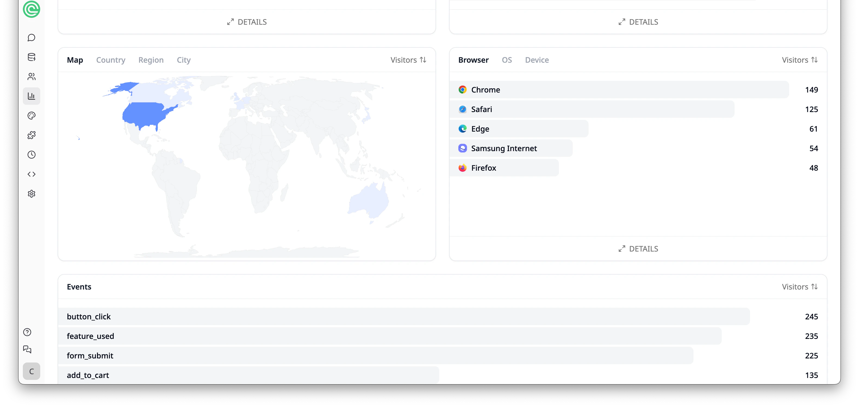Select the database events icon in sidebar
The image size is (859, 407).
(x=31, y=57)
